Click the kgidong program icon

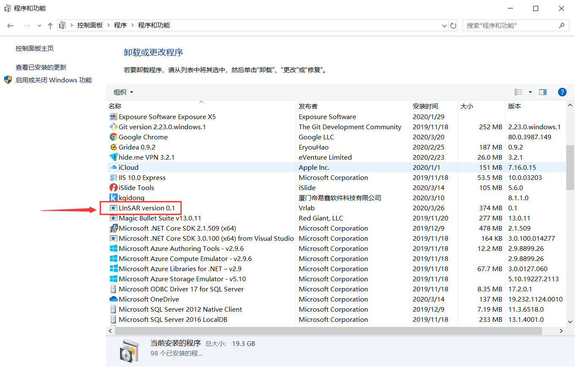pos(113,198)
